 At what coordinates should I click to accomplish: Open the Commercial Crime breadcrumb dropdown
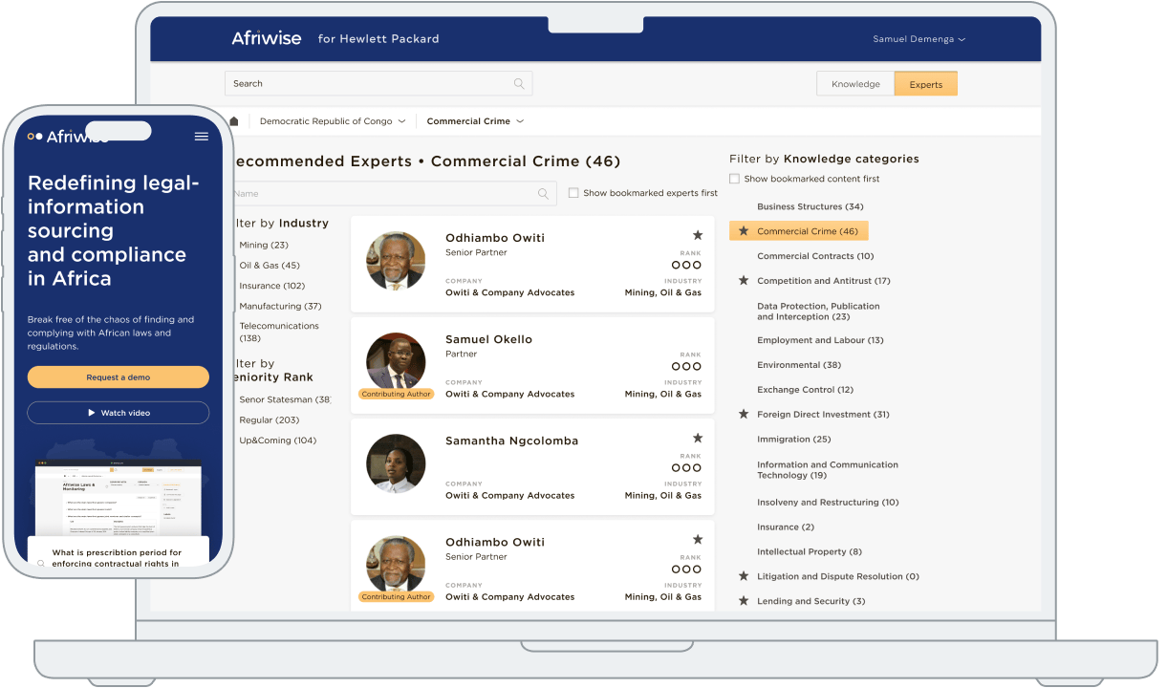click(x=475, y=121)
